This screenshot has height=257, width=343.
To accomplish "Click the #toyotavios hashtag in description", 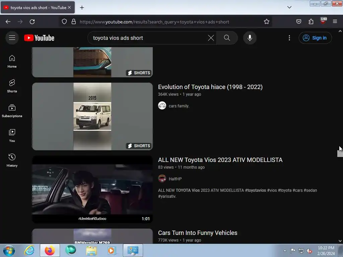I will [x=255, y=190].
